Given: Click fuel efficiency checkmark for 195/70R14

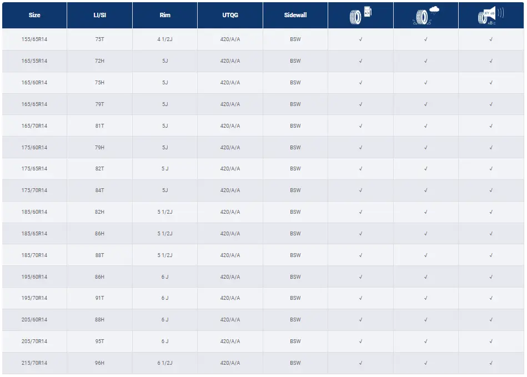Looking at the screenshot, I should [x=360, y=298].
